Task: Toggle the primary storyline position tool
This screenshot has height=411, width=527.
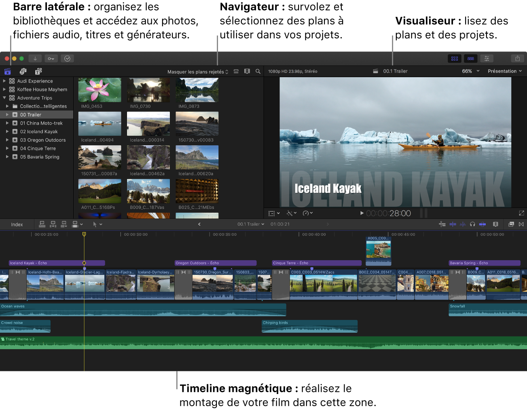Action: (442, 224)
